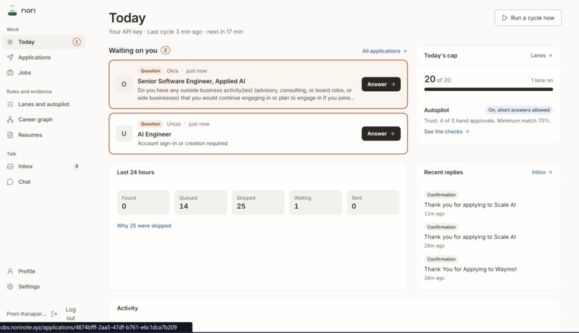Click the '1 lane on' label

542,80
